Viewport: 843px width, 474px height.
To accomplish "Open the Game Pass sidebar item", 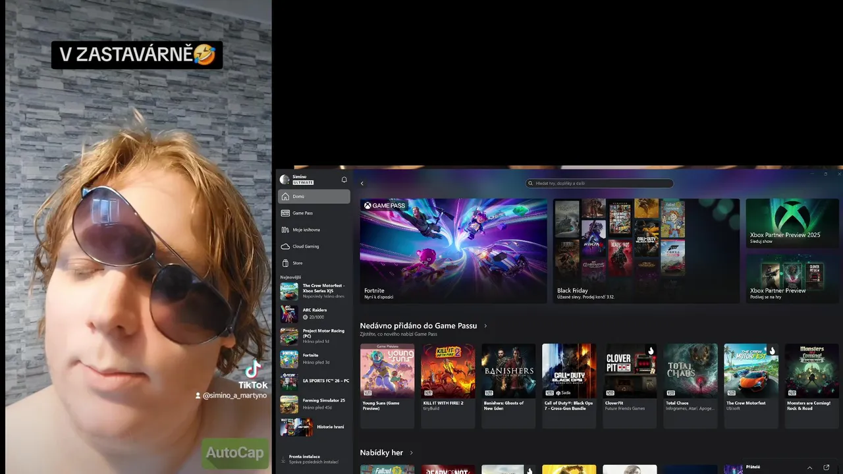I will tap(314, 213).
